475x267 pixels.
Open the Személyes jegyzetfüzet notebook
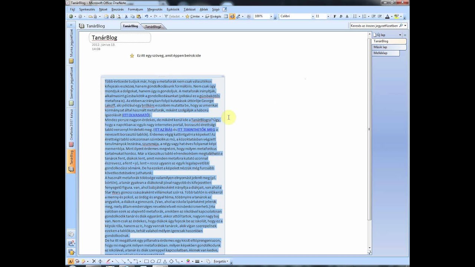point(71,86)
